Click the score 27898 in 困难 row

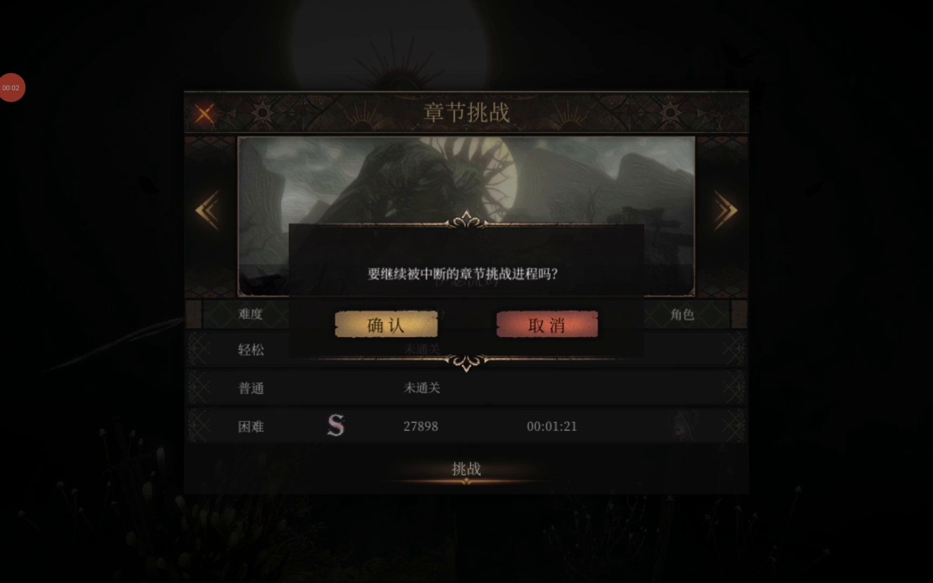[x=421, y=426]
